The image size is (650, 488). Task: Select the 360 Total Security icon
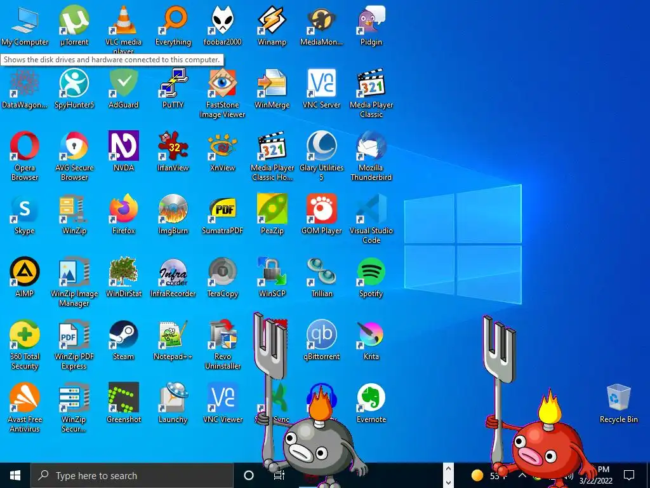(x=25, y=334)
